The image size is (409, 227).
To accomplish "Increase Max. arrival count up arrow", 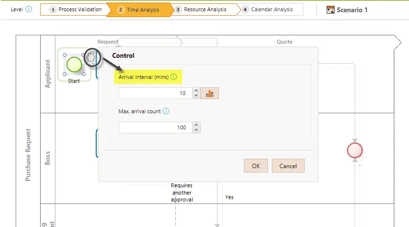I will pos(196,125).
